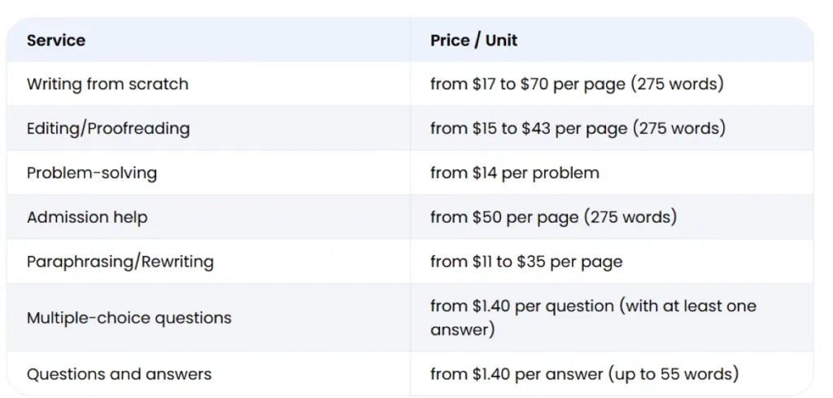This screenshot has width=833, height=398.
Task: Select the Writing from scratch service cell
Action: pyautogui.click(x=107, y=84)
